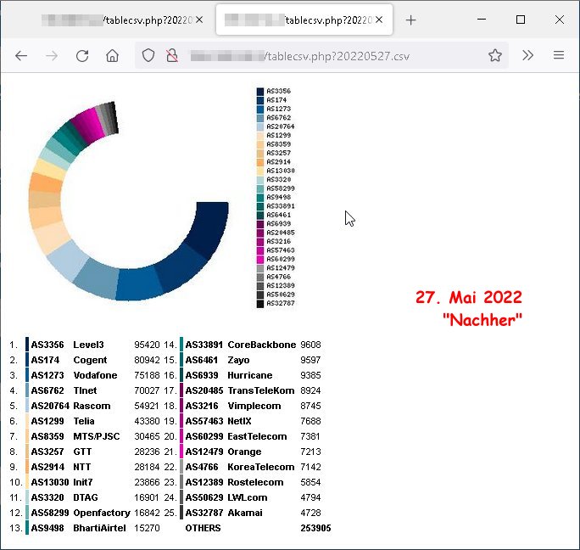
Task: Click BhartiAirtel in row 13
Action: click(99, 528)
